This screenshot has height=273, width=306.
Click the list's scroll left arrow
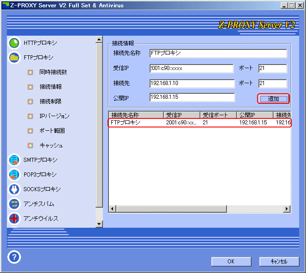coord(112,209)
